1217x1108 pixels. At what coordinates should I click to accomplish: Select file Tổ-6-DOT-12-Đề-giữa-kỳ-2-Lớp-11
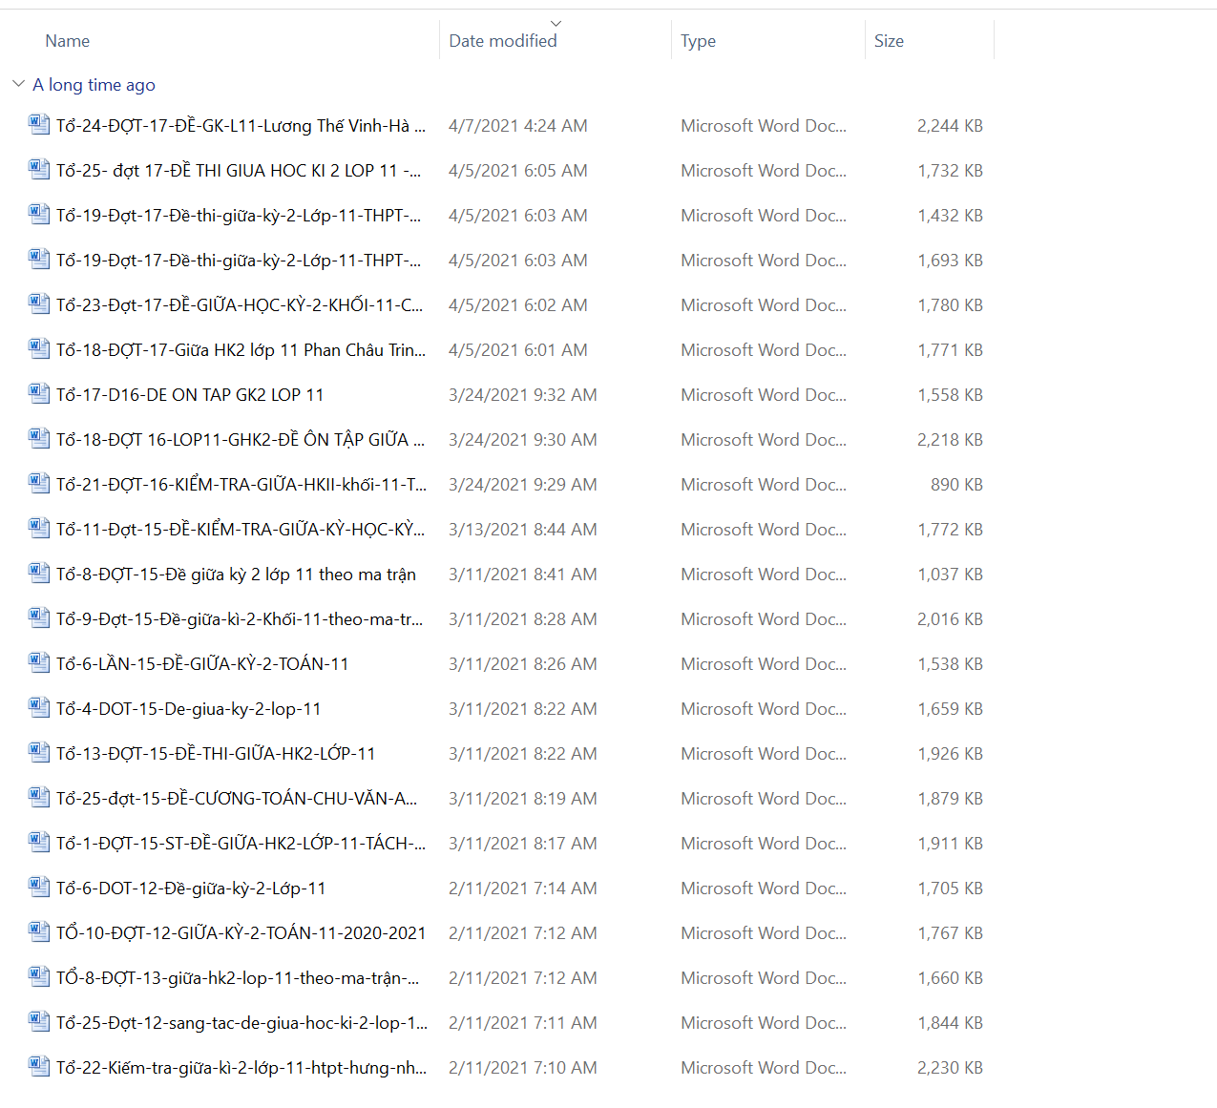(x=191, y=888)
